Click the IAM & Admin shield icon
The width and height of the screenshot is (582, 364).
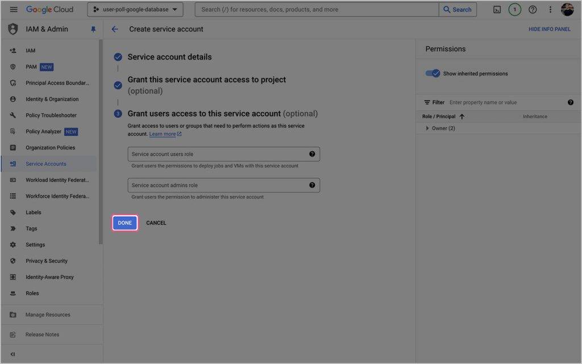(13, 29)
